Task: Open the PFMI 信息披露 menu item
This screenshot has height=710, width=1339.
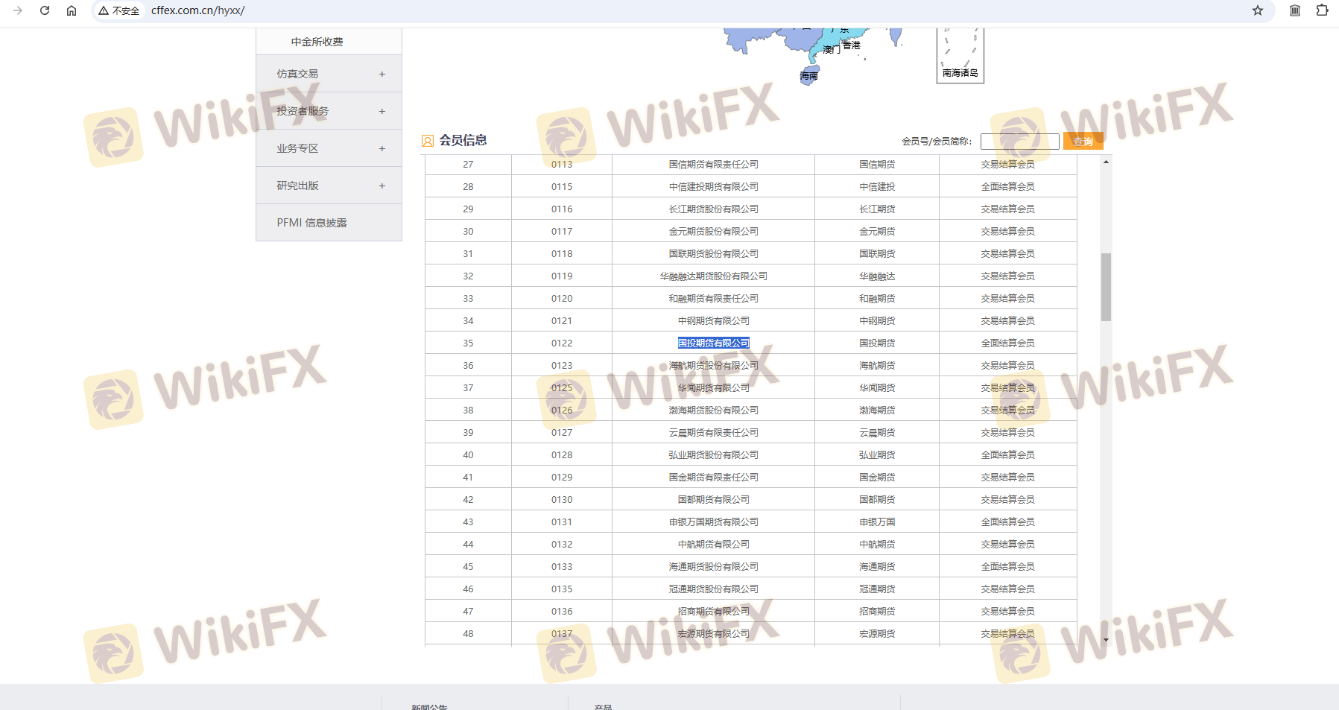Action: point(311,223)
